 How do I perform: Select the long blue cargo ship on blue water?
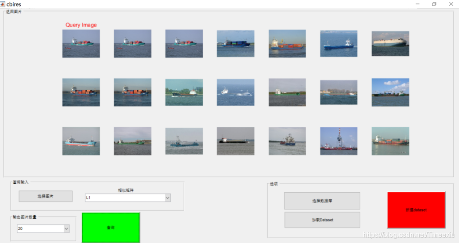tap(339, 43)
